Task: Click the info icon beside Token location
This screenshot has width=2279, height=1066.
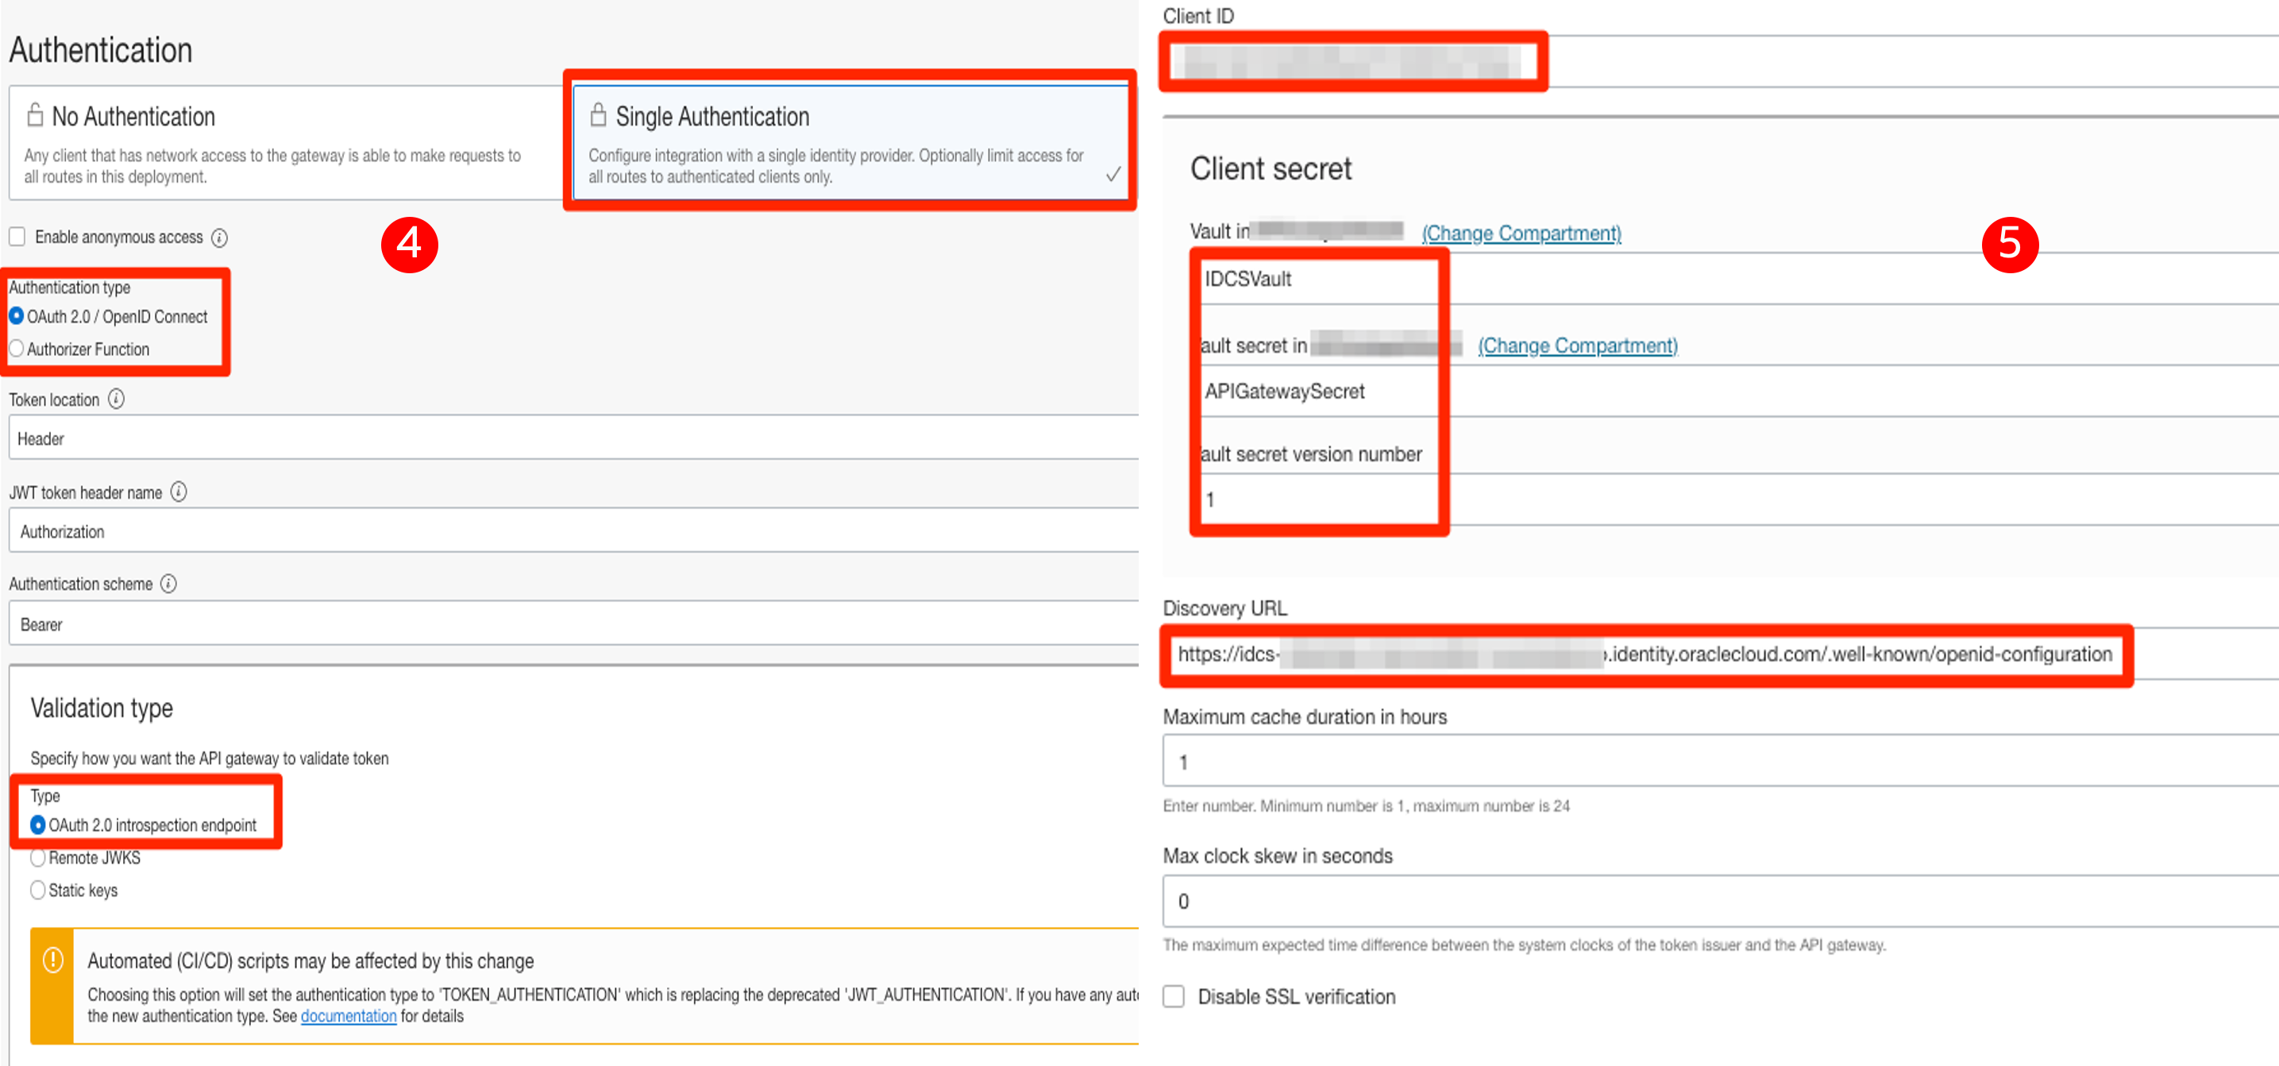Action: pos(115,400)
